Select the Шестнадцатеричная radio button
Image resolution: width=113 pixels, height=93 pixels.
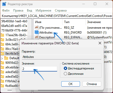(65, 68)
